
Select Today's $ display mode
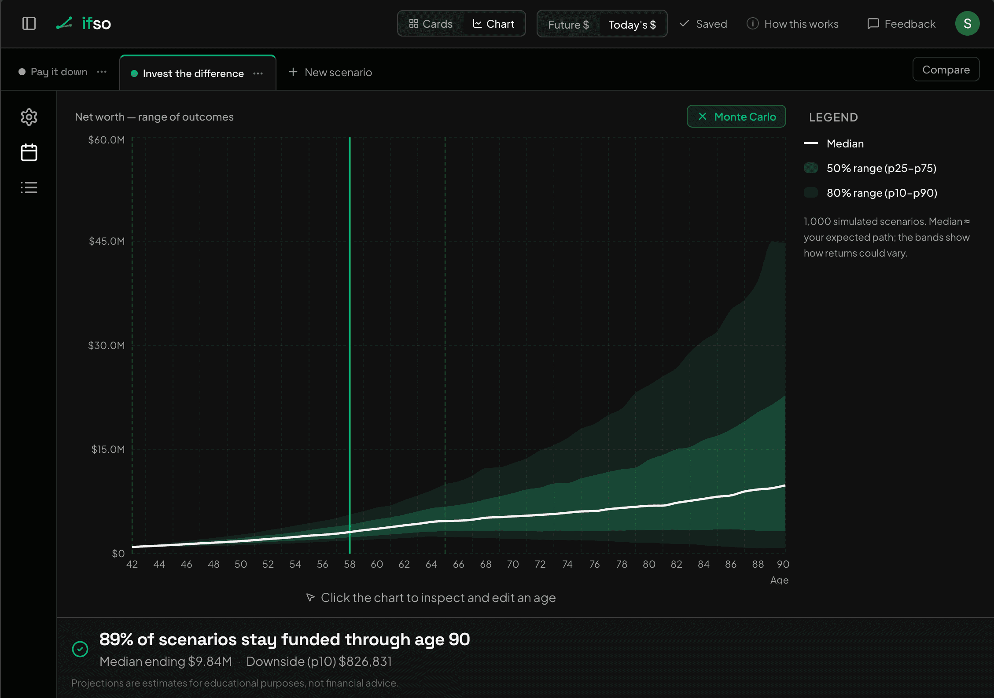pyautogui.click(x=632, y=24)
